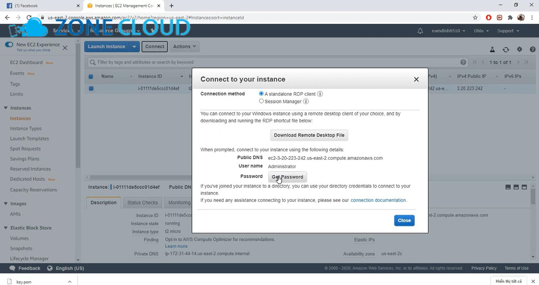Select A standalone RDP client option
The height and width of the screenshot is (285, 539).
click(x=261, y=94)
